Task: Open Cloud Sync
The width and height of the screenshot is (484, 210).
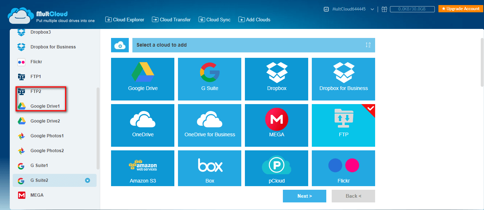Action: [x=214, y=20]
